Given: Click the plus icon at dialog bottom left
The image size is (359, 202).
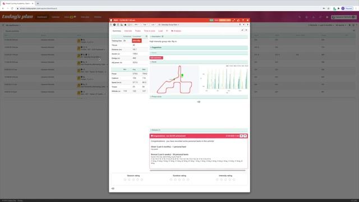Looking at the screenshot, I should click(x=113, y=189).
